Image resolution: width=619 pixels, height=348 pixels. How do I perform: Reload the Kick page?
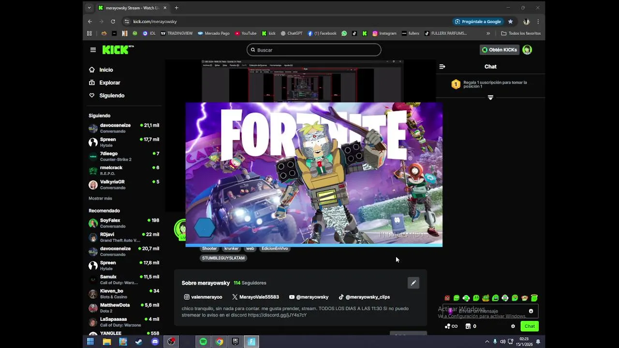click(x=113, y=21)
